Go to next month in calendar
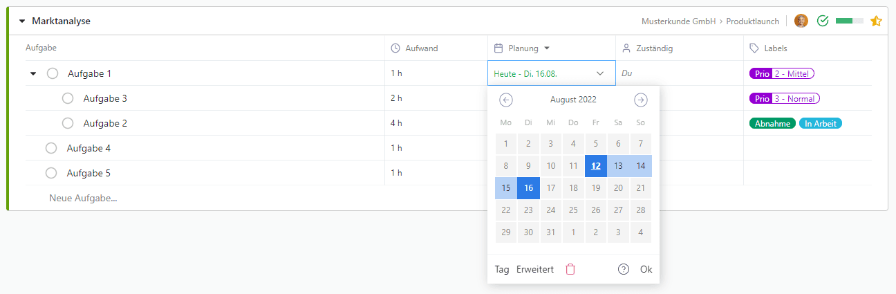Screen dimensions: 896x294 pyautogui.click(x=641, y=100)
